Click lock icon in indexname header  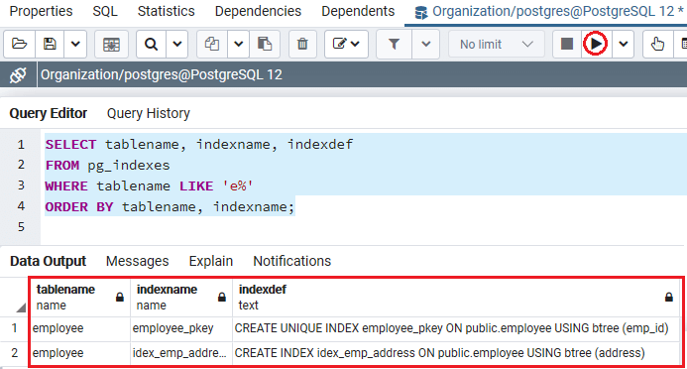[222, 298]
